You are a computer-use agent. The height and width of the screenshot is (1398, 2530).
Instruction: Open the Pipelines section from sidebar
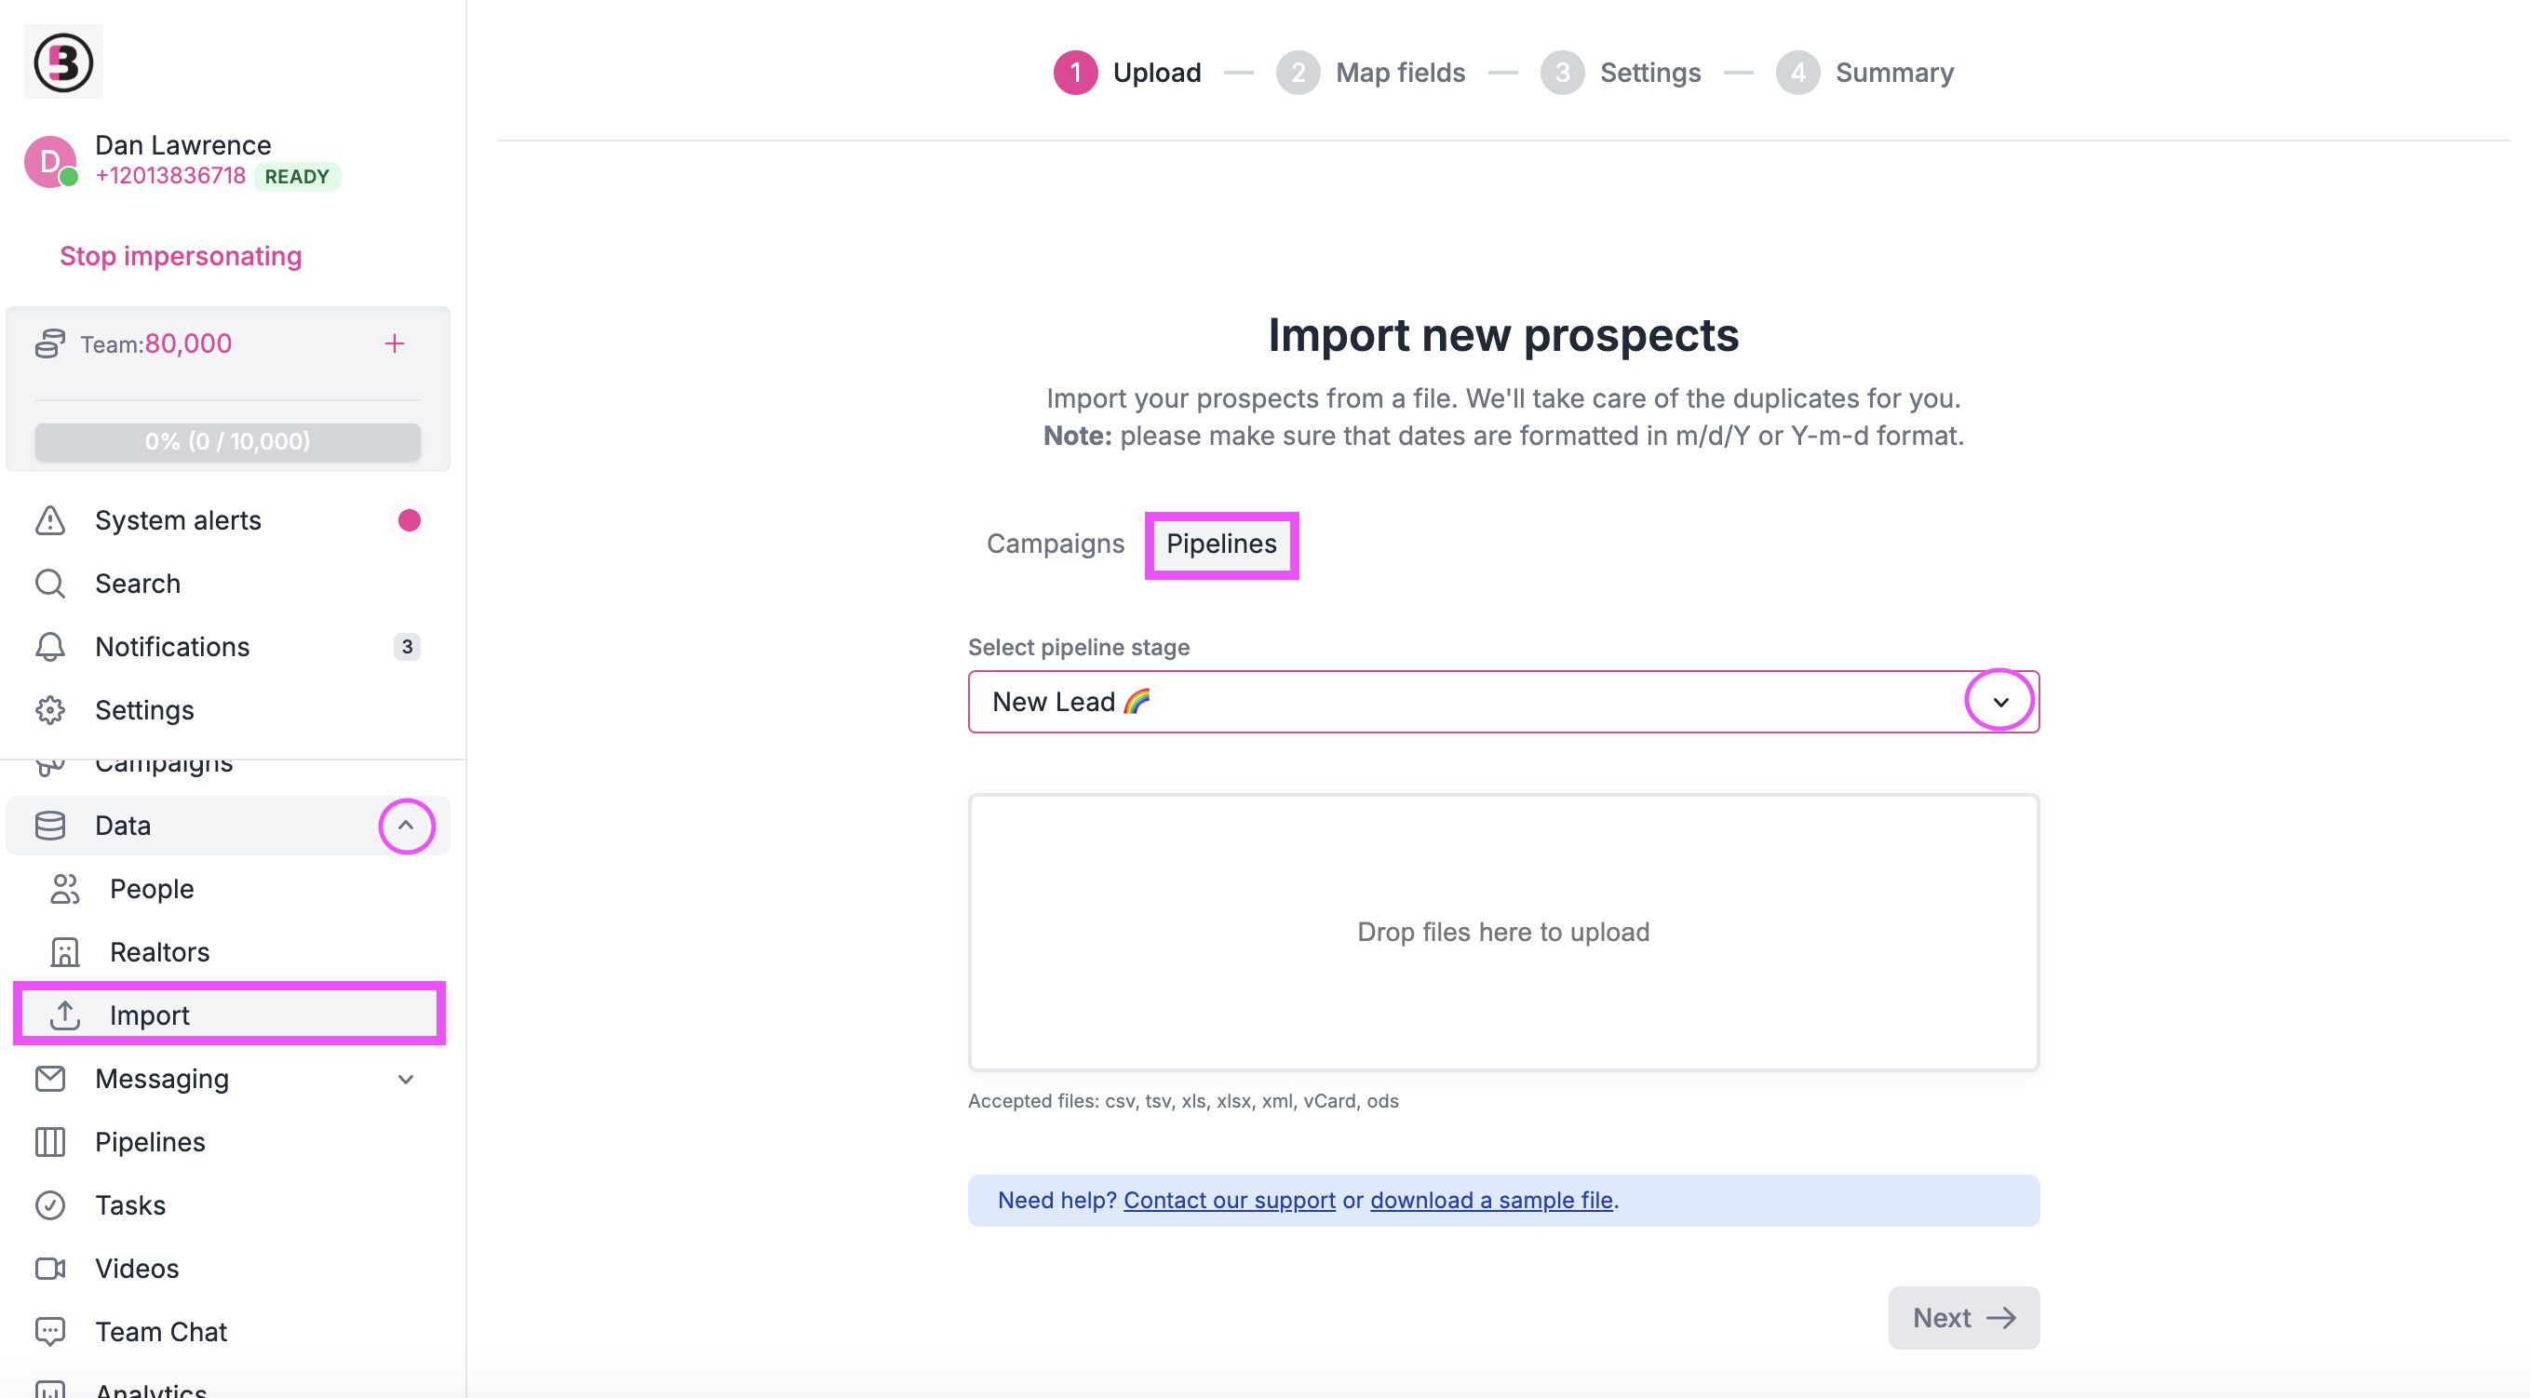pyautogui.click(x=149, y=1141)
